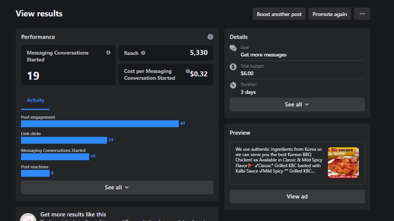Click the Post engagement bar

pos(100,124)
